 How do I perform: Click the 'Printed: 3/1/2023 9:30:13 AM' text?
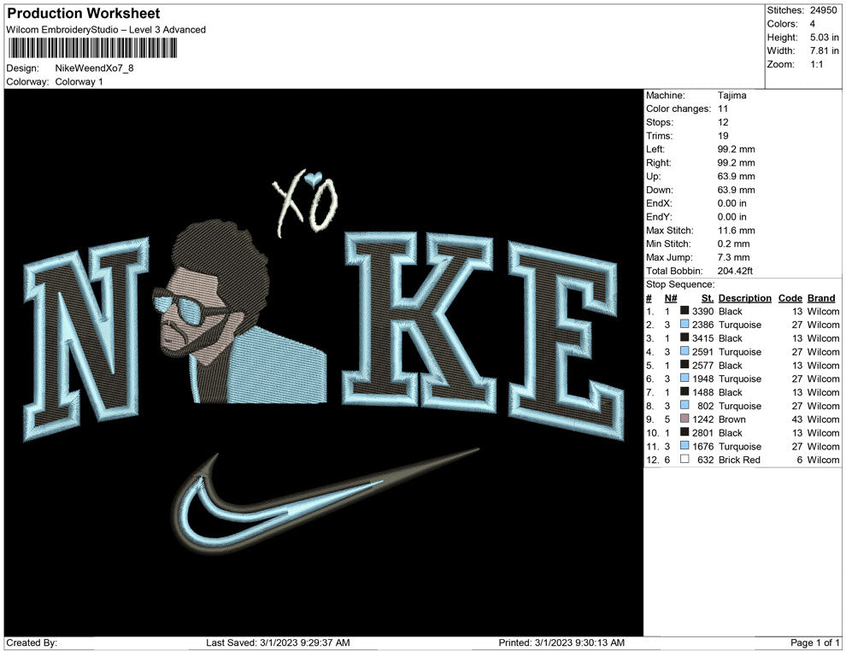561,642
